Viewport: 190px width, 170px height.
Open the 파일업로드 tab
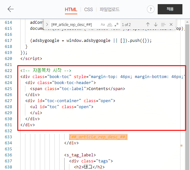[110, 10]
